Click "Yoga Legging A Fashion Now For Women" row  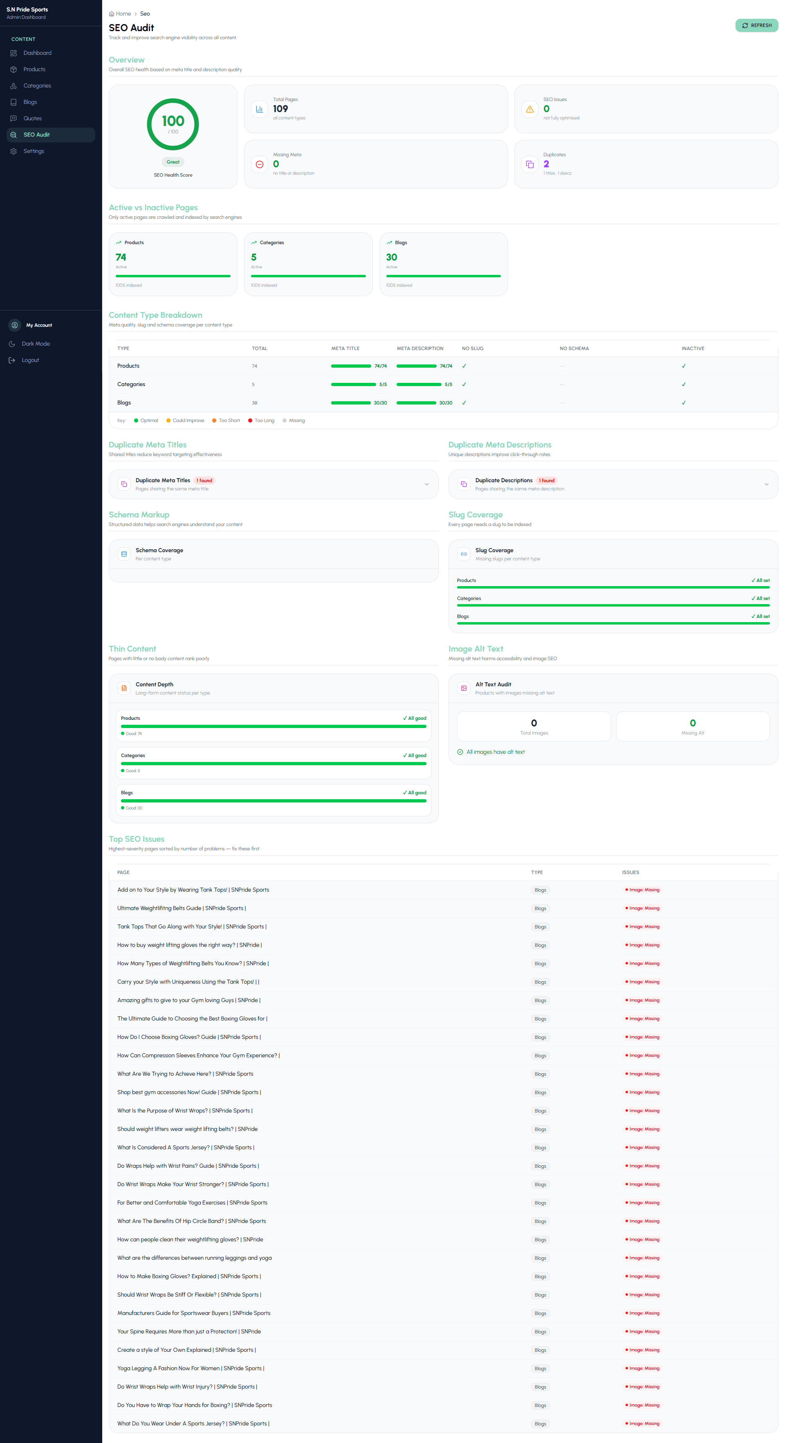pos(443,1368)
